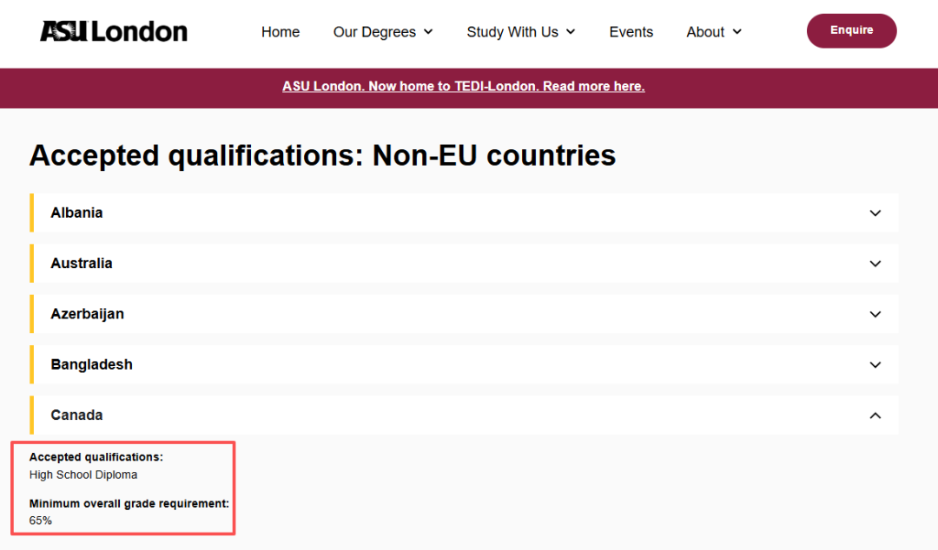Screen dimensions: 938x550
Task: Expand the Albania chevron arrow
Action: (x=875, y=213)
